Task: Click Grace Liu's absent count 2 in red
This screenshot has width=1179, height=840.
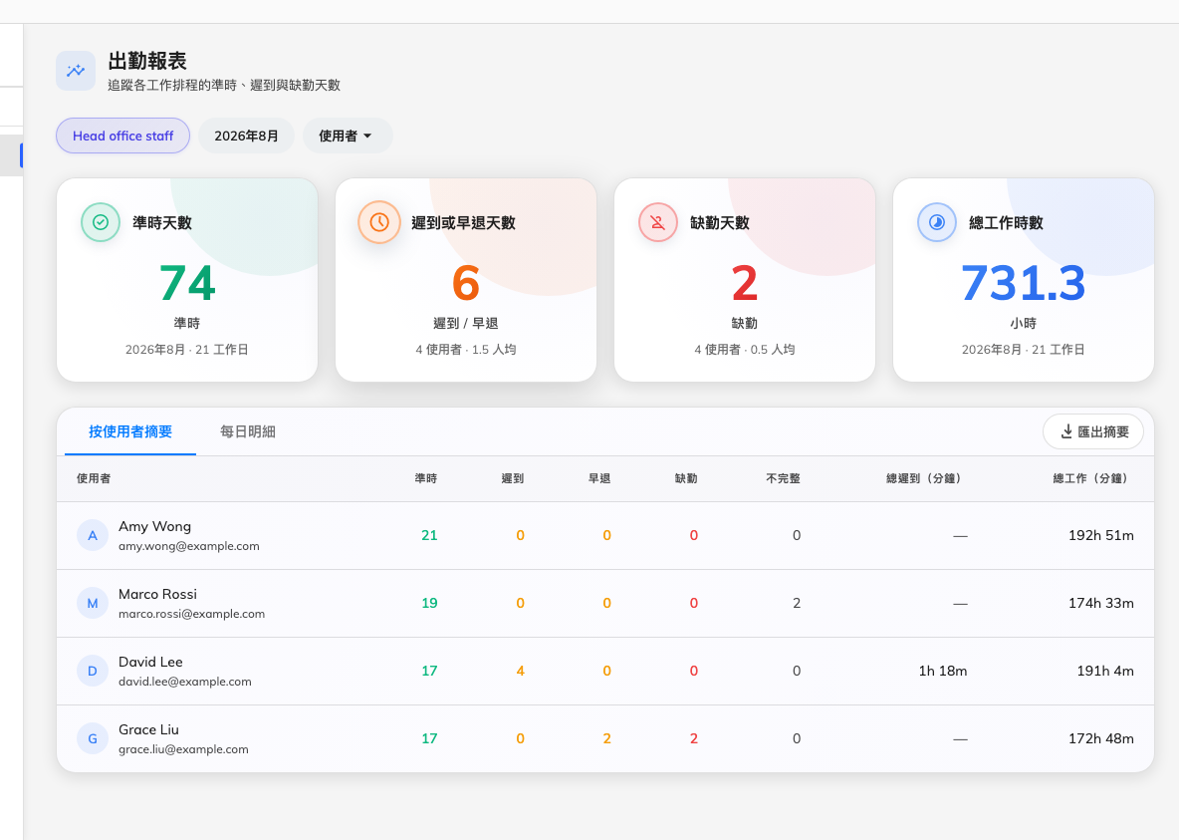Action: [x=694, y=739]
